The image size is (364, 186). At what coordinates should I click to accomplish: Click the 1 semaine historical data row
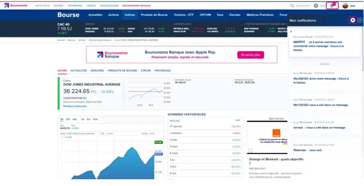[x=205, y=133]
